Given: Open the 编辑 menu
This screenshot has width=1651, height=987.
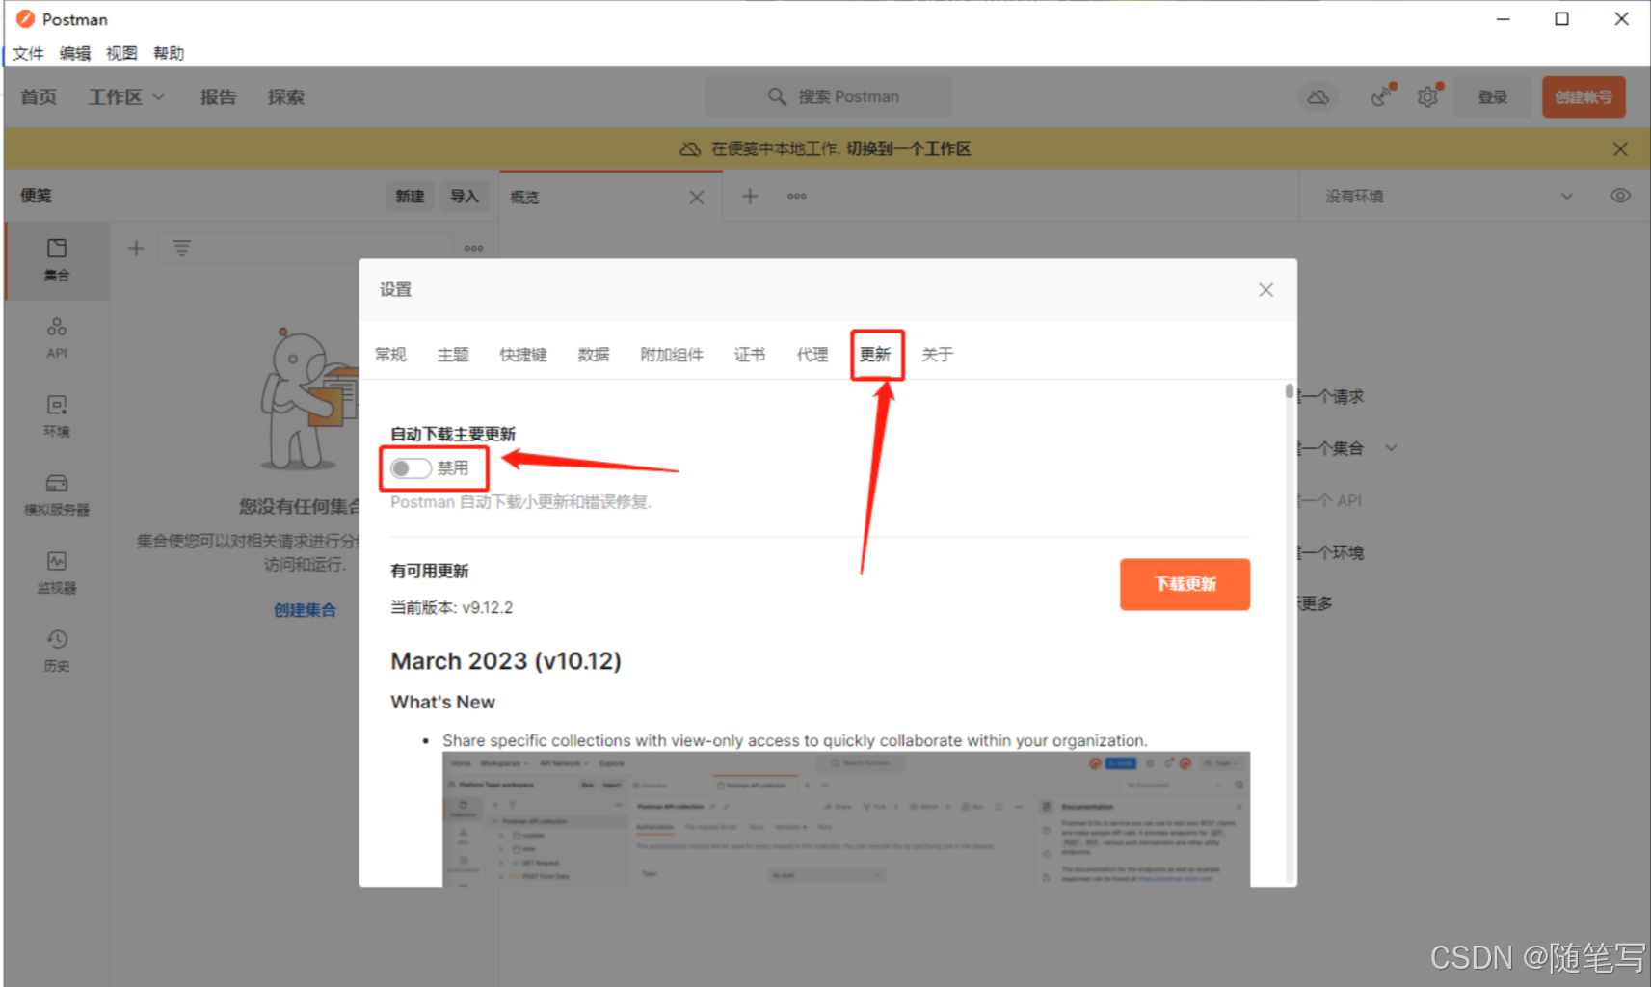Looking at the screenshot, I should (75, 53).
